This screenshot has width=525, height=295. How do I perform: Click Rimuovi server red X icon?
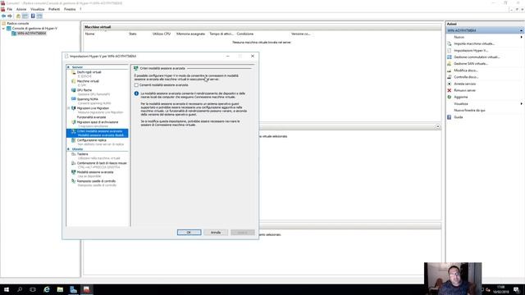(x=450, y=90)
